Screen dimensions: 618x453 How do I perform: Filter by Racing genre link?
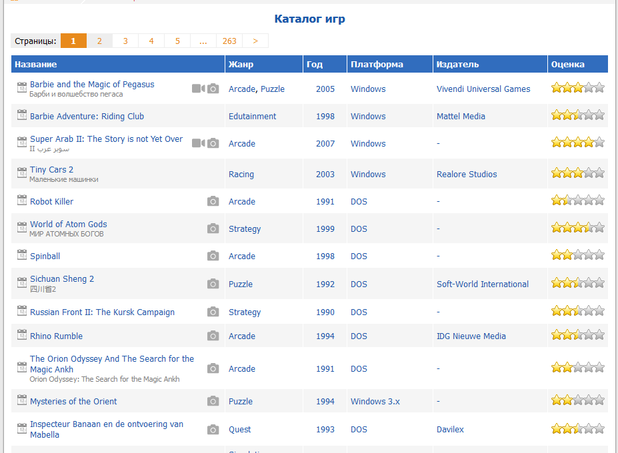(241, 174)
